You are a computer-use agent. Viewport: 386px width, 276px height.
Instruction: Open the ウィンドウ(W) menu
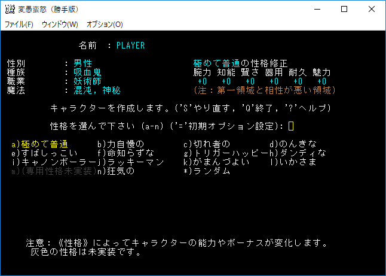point(60,25)
